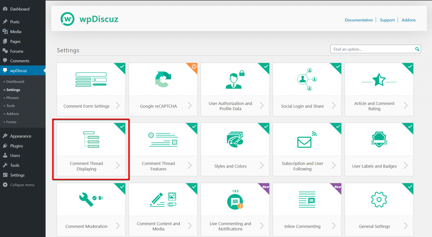
Task: Open the General Settings gear icon
Action: tap(379, 200)
